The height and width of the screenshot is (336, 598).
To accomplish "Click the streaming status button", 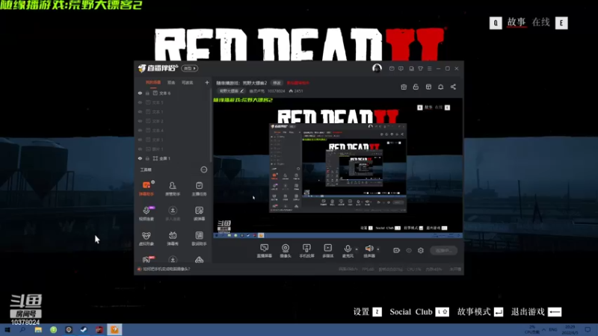I will (443, 250).
